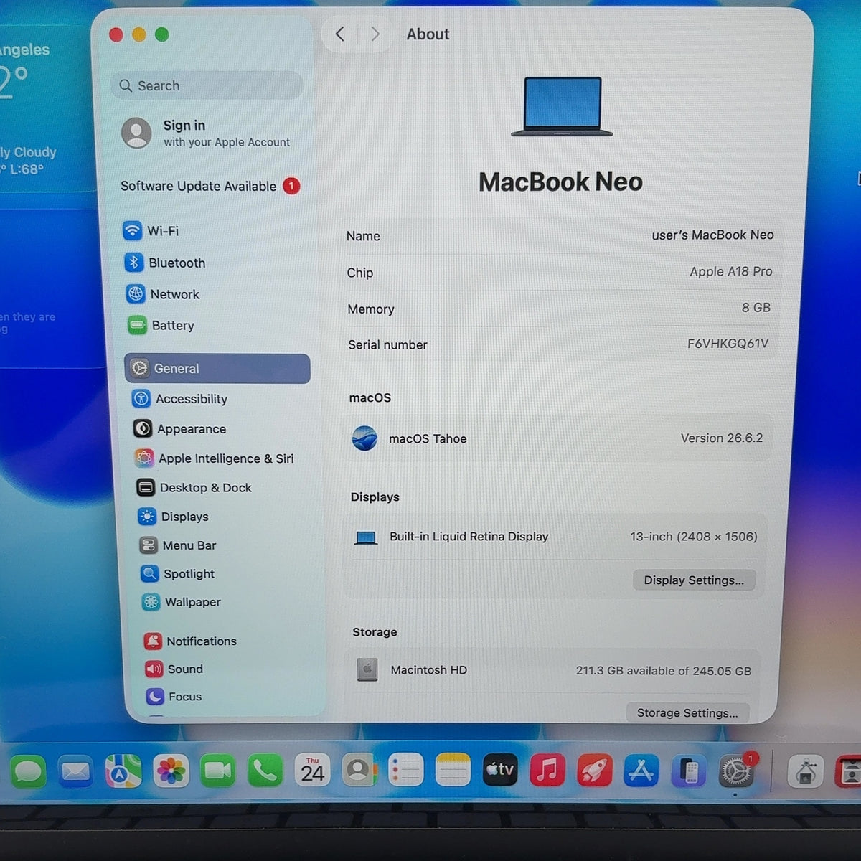861x861 pixels.
Task: Go to Appearance settings
Action: pyautogui.click(x=180, y=428)
